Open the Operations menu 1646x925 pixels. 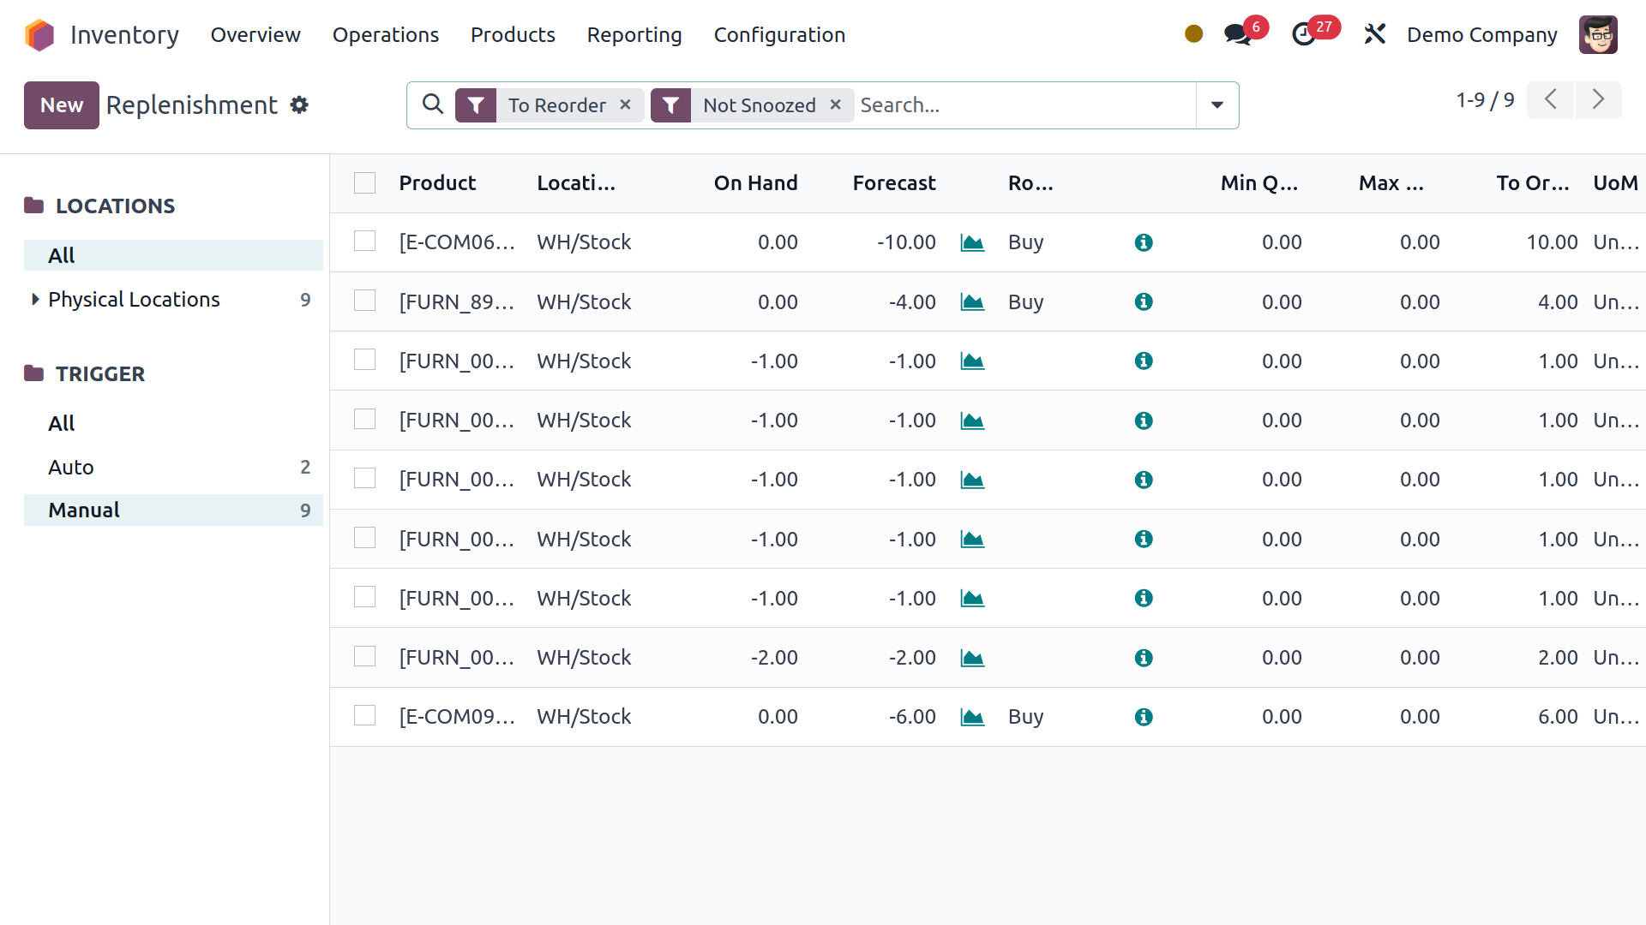(x=386, y=35)
